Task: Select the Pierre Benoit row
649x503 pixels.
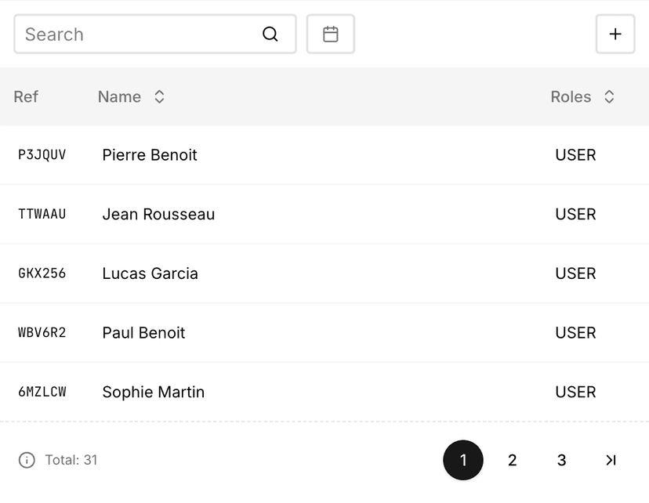Action: coord(150,155)
